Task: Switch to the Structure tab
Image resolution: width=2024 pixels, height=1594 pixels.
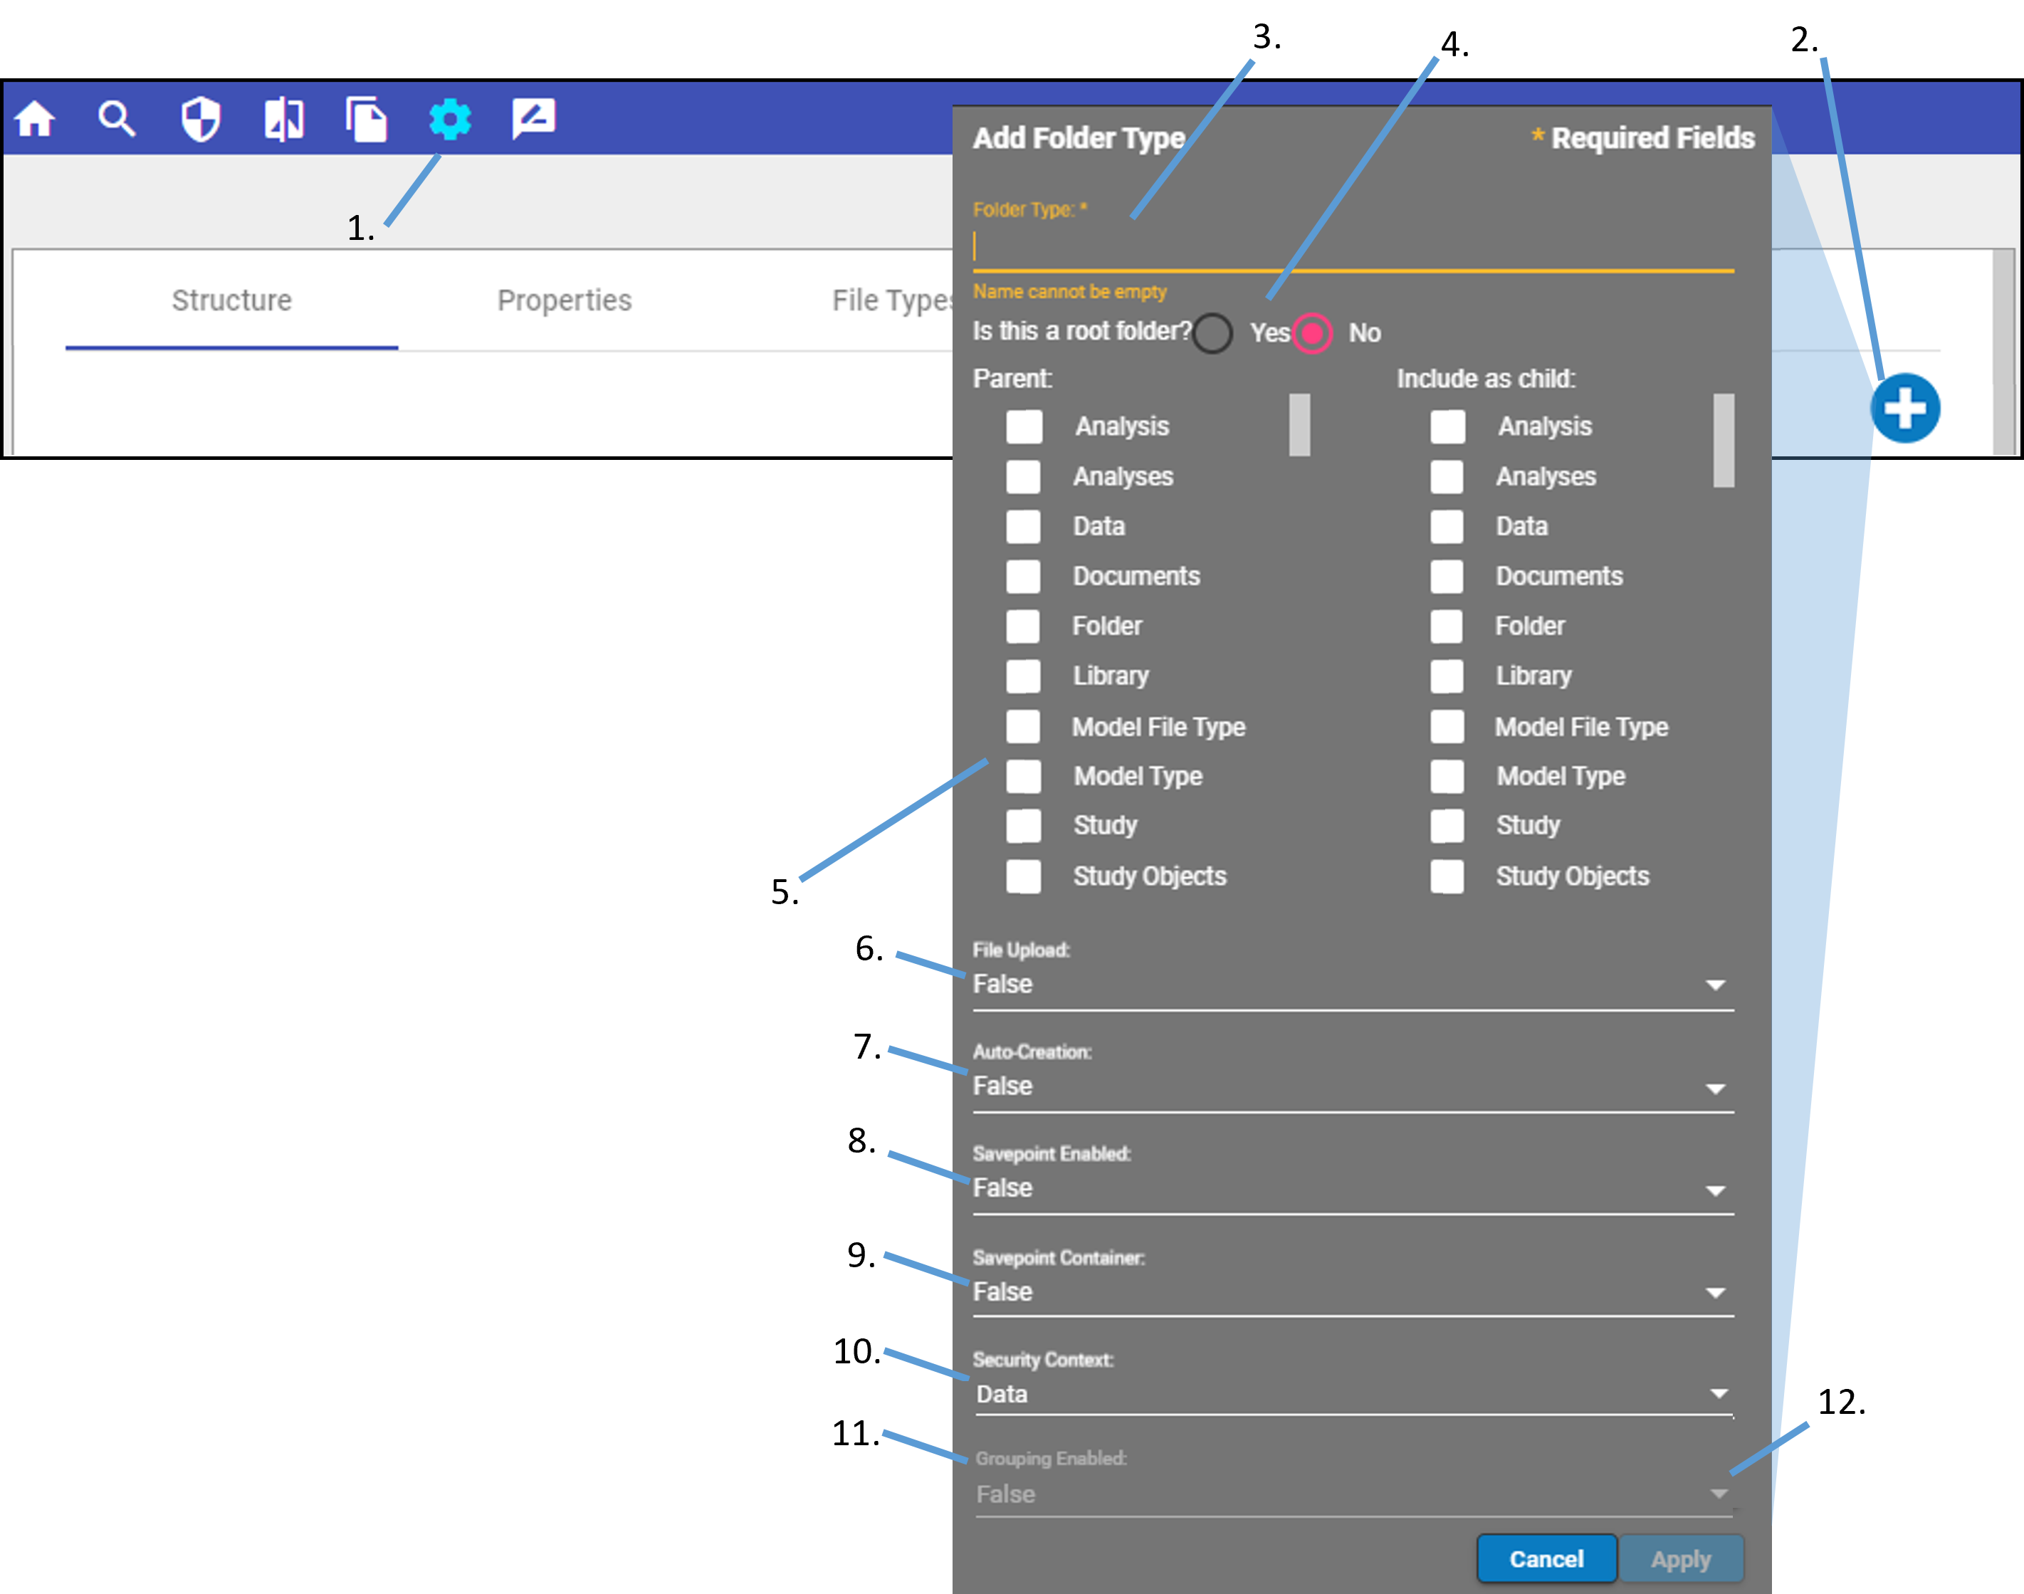Action: click(x=231, y=300)
